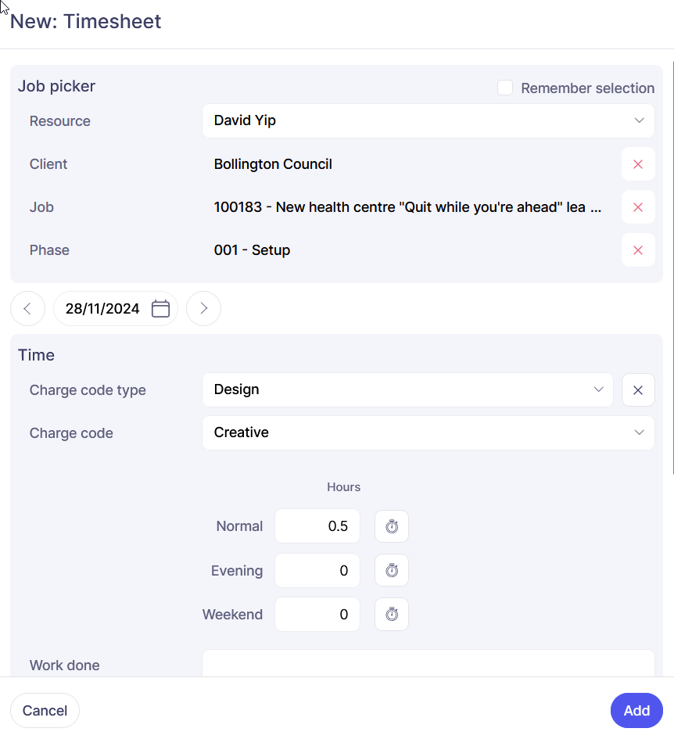
Task: Clear the Client selection with red X
Action: coord(638,164)
